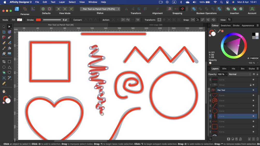Image resolution: width=260 pixels, height=146 pixels.
Task: Toggle the Group layer padlock
Action: (x=251, y=85)
